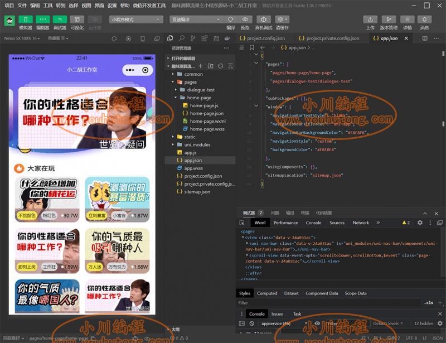446x343 pixels.
Task: Click the simulator refresh icon
Action: point(114,38)
